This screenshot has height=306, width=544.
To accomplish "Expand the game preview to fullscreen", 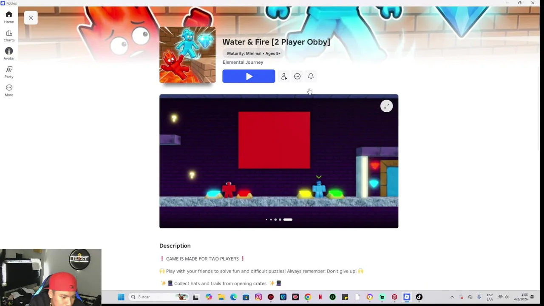I will 386,106.
